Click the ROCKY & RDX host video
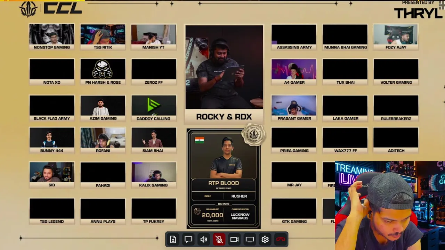445x250 pixels. (x=224, y=67)
